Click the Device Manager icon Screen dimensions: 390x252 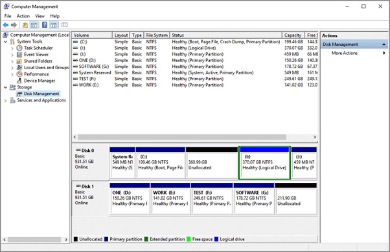click(x=19, y=81)
